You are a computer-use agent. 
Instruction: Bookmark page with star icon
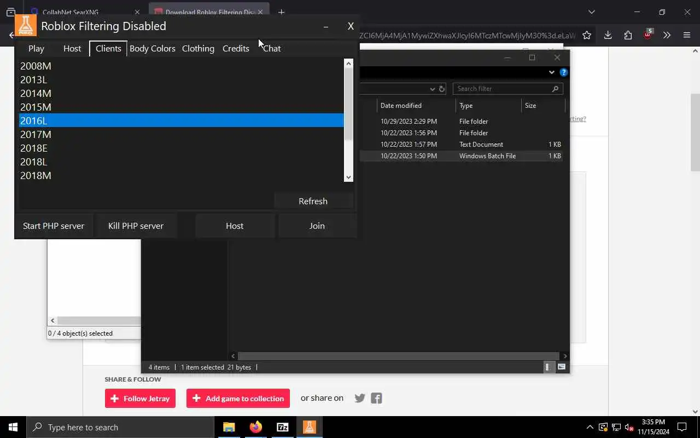tap(587, 35)
